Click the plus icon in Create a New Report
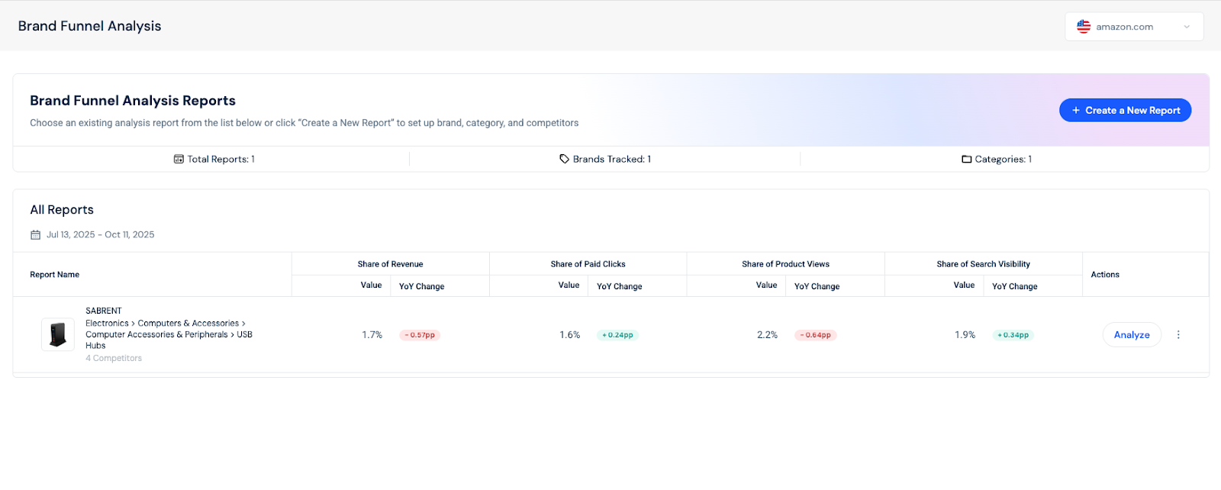 click(x=1076, y=110)
